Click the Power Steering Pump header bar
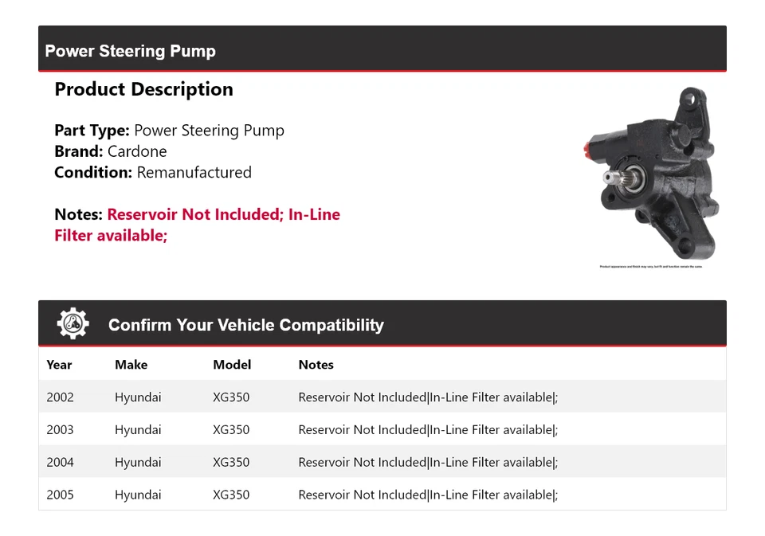Viewport: 765px width, 536px height. pos(382,51)
